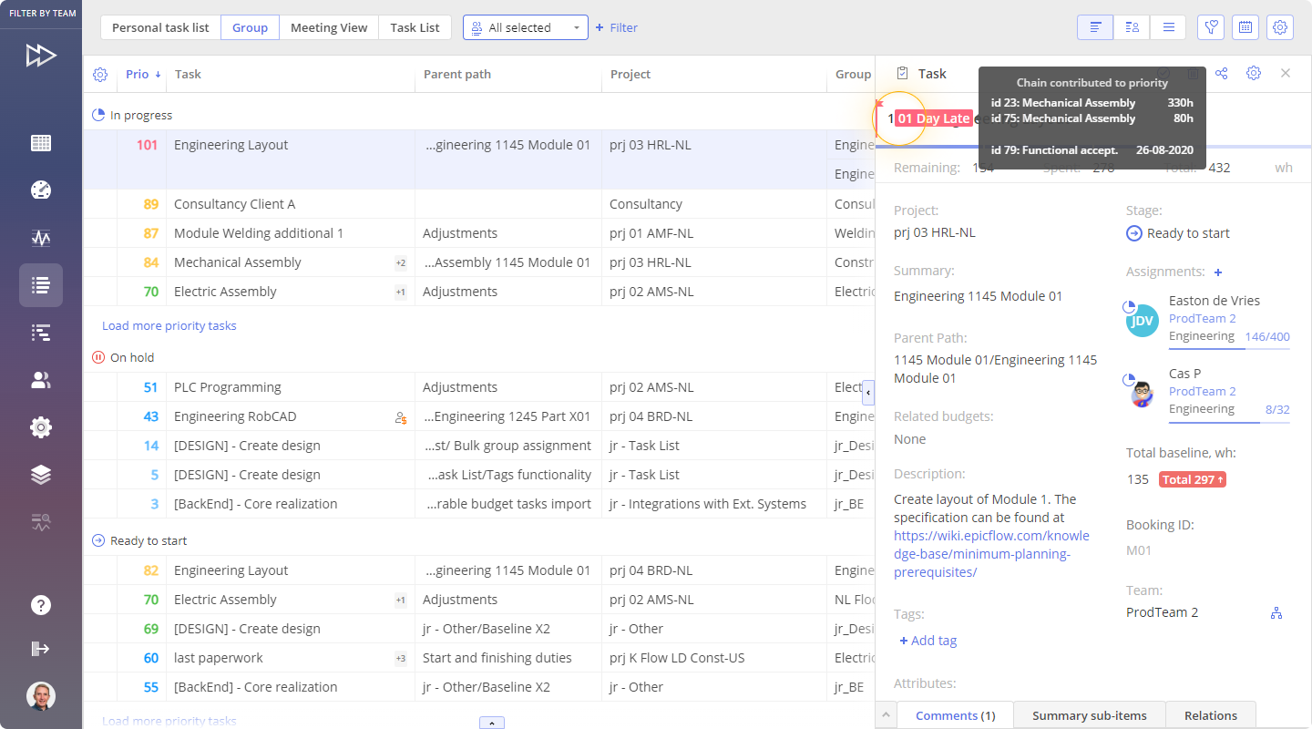Select the Consultancy Client A row

[x=478, y=204]
